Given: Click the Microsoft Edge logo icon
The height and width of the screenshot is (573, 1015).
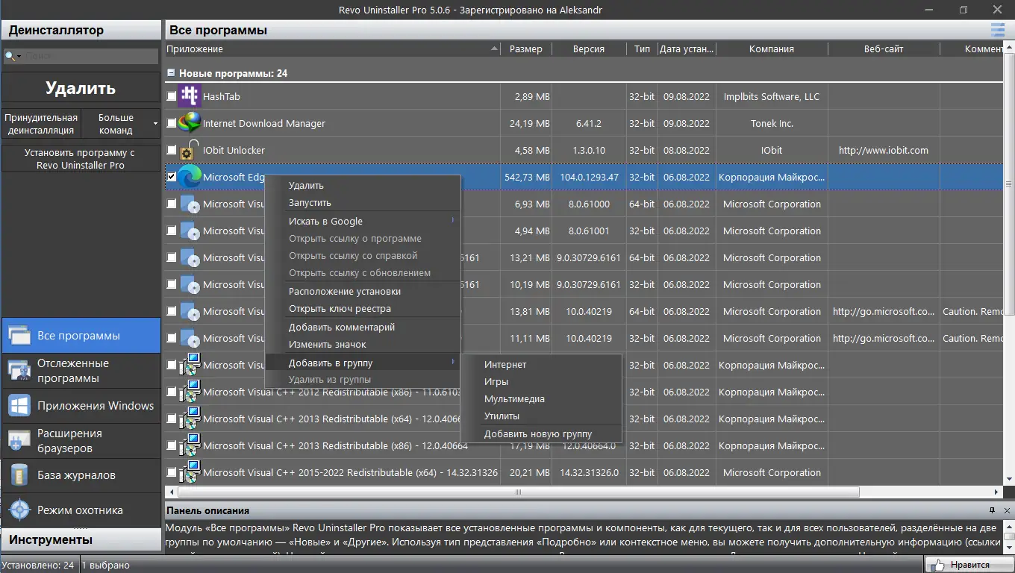Looking at the screenshot, I should pyautogui.click(x=190, y=177).
